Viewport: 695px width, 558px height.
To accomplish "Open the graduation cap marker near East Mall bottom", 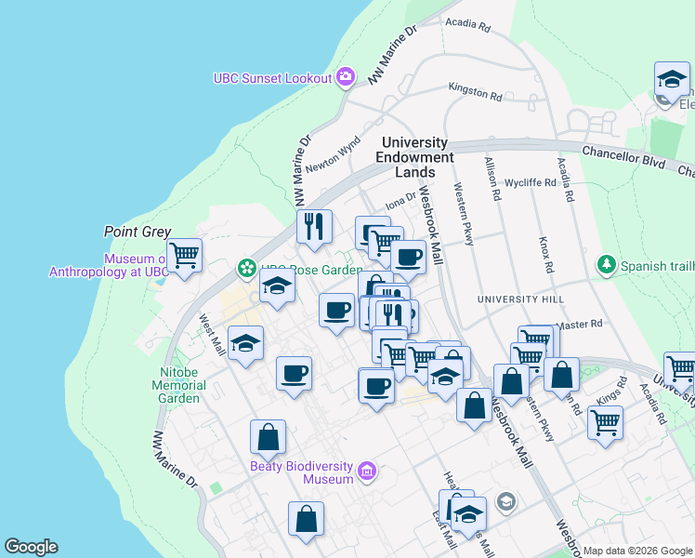I will 468,515.
